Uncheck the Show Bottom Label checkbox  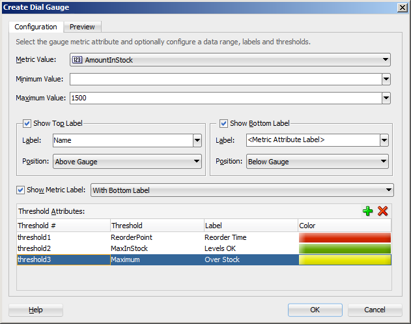tap(223, 123)
